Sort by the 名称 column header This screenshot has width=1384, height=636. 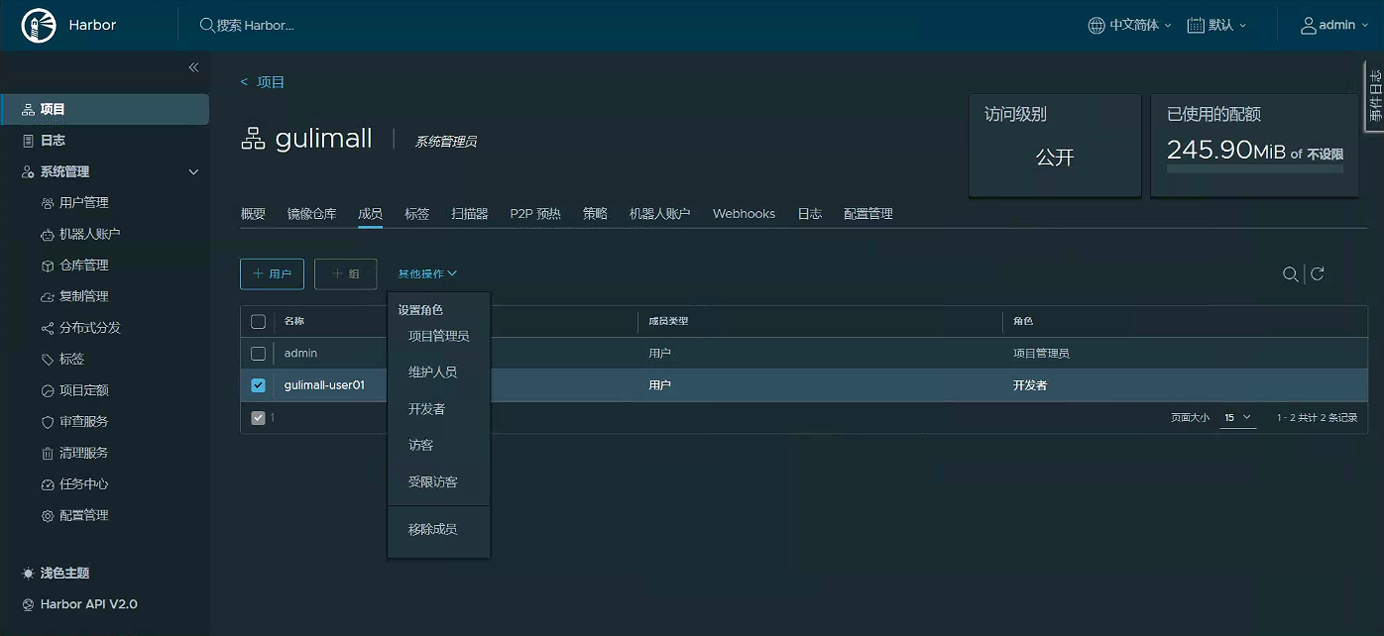pyautogui.click(x=294, y=321)
